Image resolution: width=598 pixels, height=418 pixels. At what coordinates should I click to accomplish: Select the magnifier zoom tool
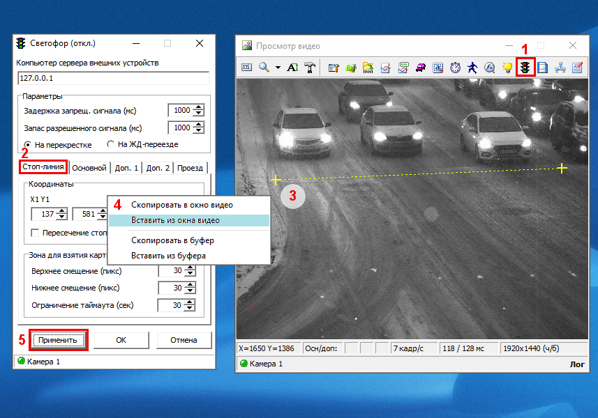point(264,68)
